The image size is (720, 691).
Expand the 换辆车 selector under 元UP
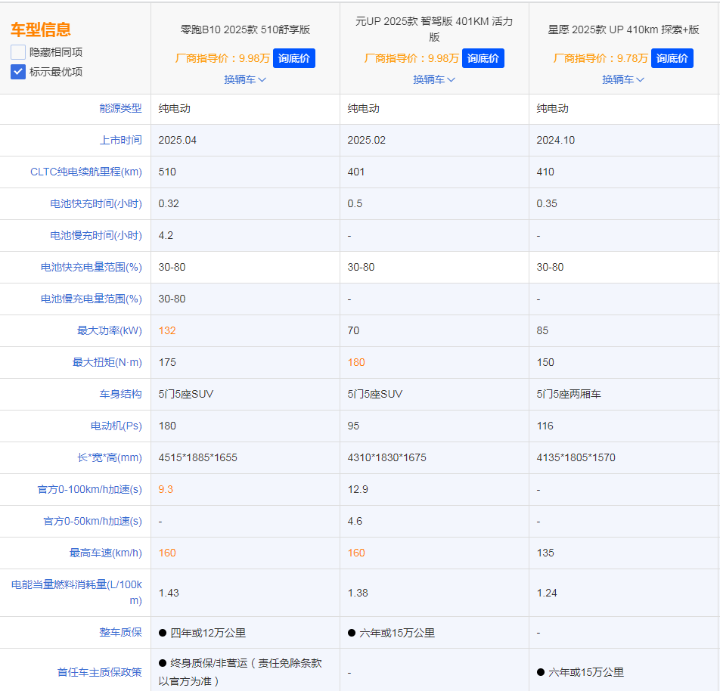coord(434,79)
